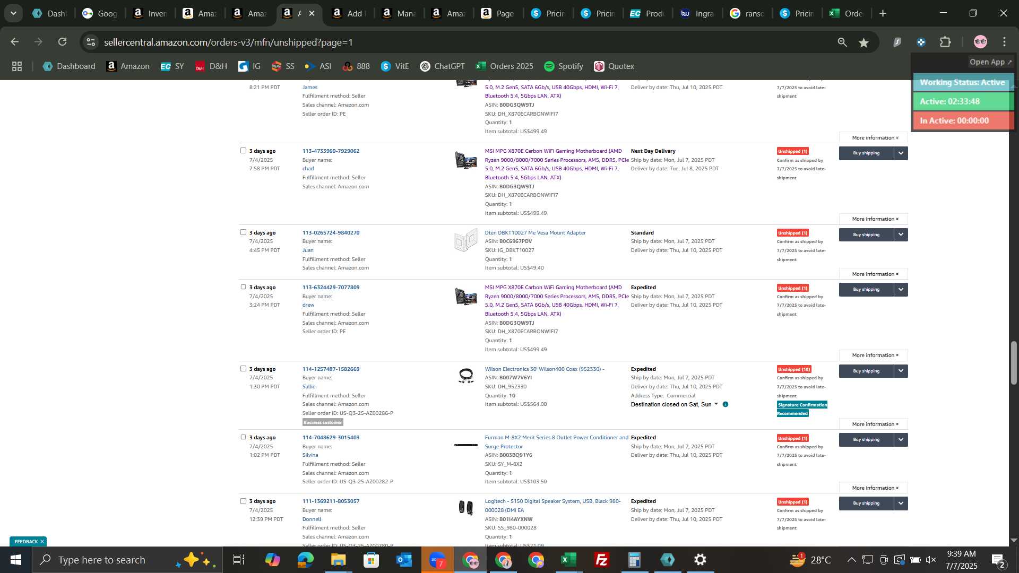Image resolution: width=1019 pixels, height=573 pixels.
Task: Open Outlook from the taskbar
Action: [404, 560]
